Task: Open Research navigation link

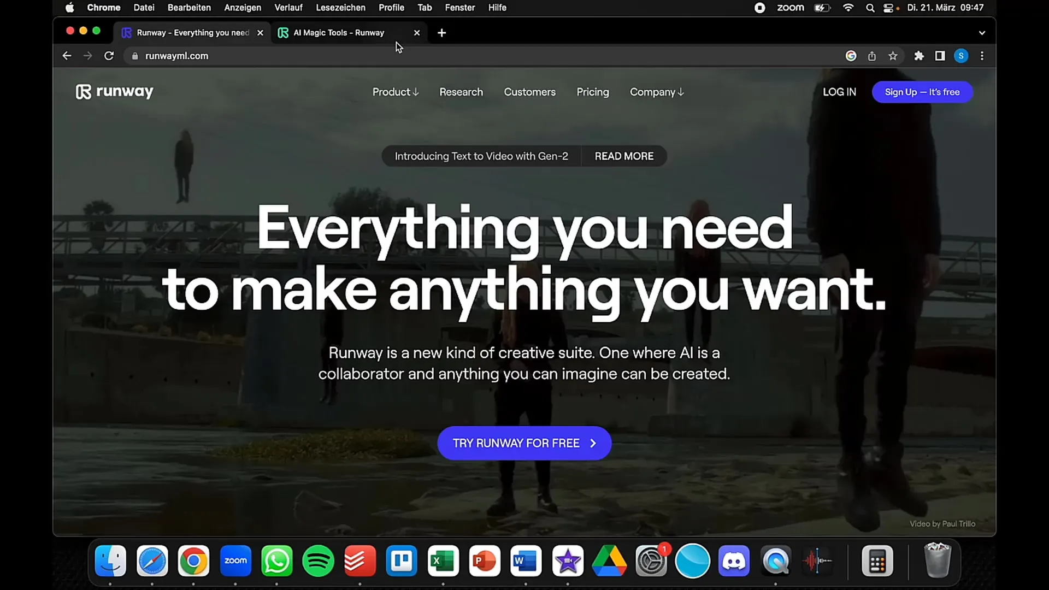Action: pos(461,92)
